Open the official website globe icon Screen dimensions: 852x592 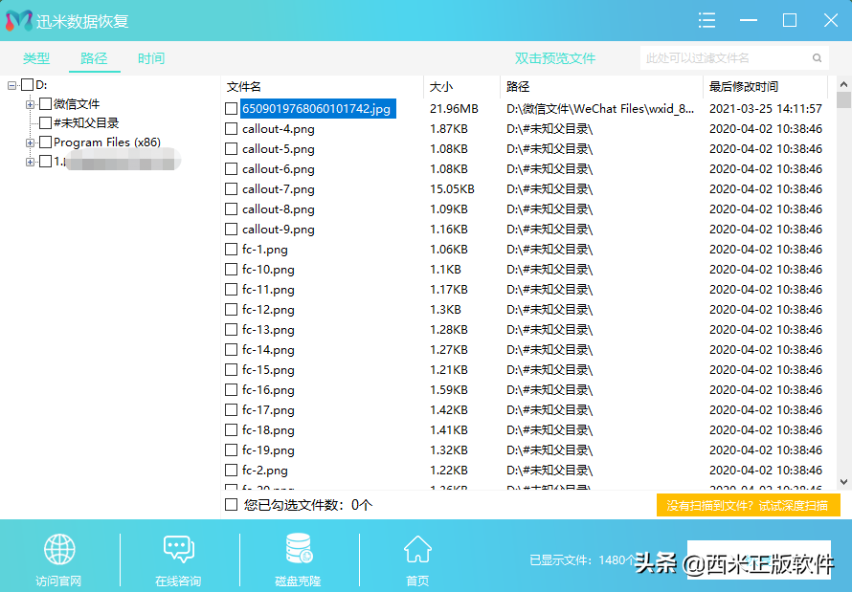[x=58, y=550]
